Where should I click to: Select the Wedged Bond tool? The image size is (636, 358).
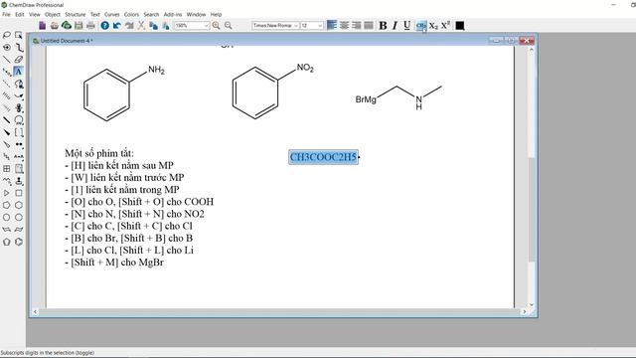7,132
